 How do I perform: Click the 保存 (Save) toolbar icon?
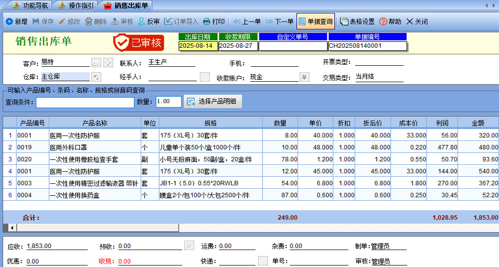(x=36, y=21)
